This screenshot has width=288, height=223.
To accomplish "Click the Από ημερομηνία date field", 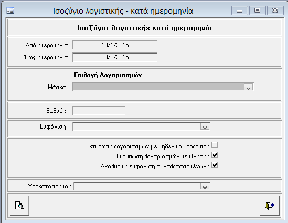I will (115, 45).
